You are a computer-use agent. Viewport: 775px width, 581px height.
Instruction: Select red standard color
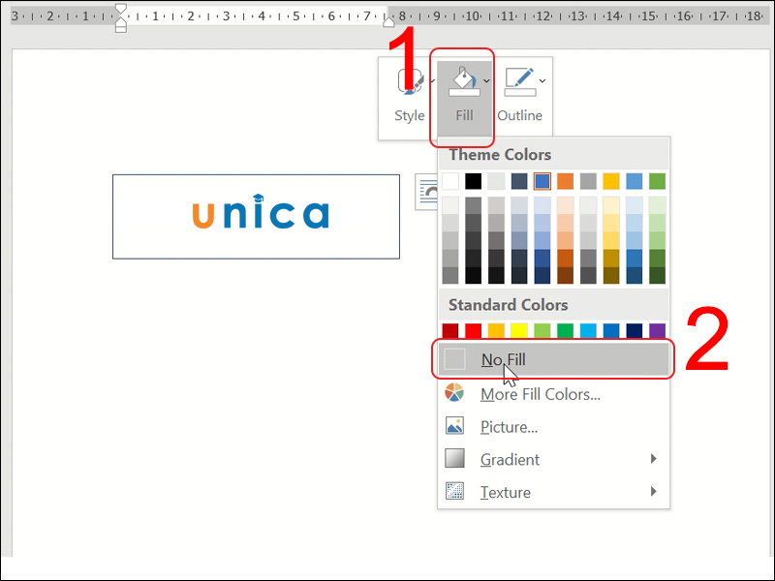[473, 330]
